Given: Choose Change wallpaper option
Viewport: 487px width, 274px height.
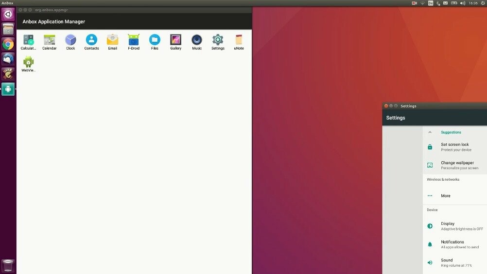Looking at the screenshot, I should pyautogui.click(x=457, y=165).
